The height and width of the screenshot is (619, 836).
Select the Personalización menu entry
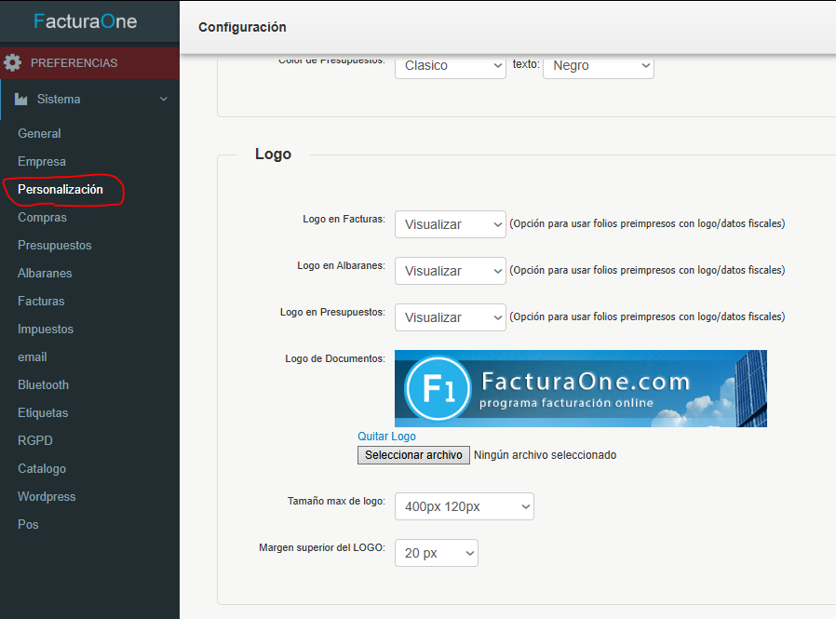tap(61, 189)
